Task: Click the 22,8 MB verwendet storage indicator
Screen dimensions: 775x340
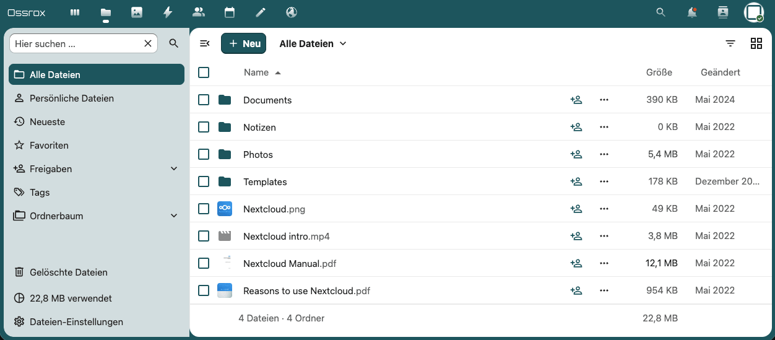Action: pyautogui.click(x=97, y=298)
